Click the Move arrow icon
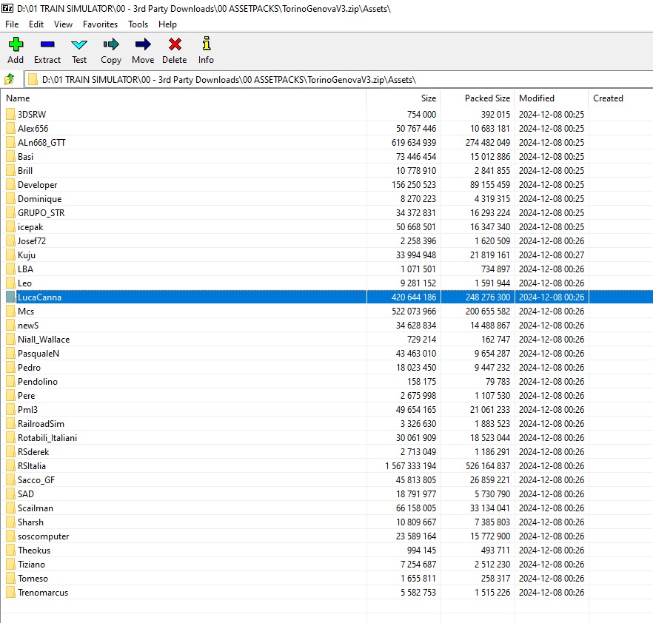Viewport: 653px width, 623px height. click(143, 45)
